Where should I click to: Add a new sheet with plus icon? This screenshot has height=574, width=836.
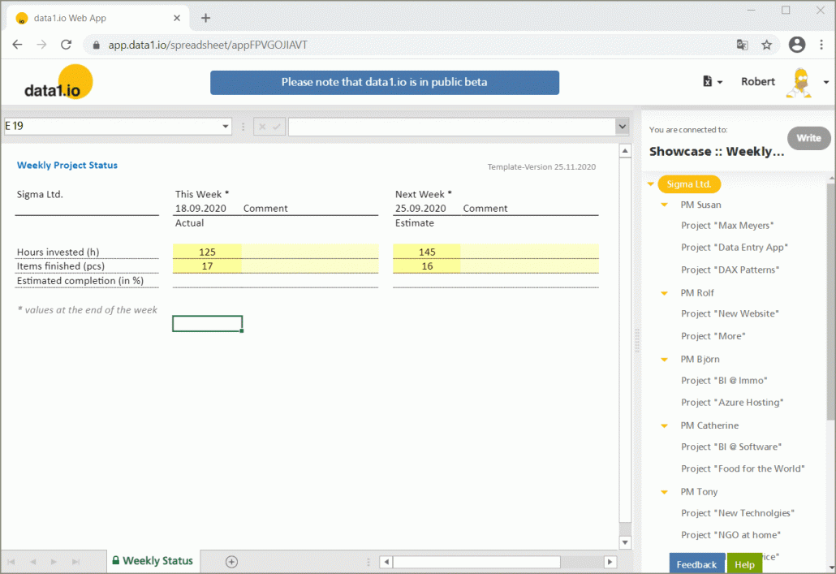pyautogui.click(x=231, y=562)
